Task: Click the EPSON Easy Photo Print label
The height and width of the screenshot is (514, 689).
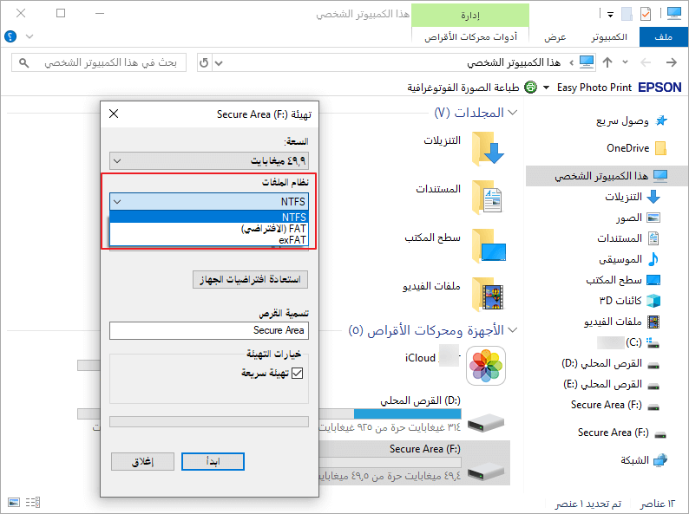Action: [619, 88]
